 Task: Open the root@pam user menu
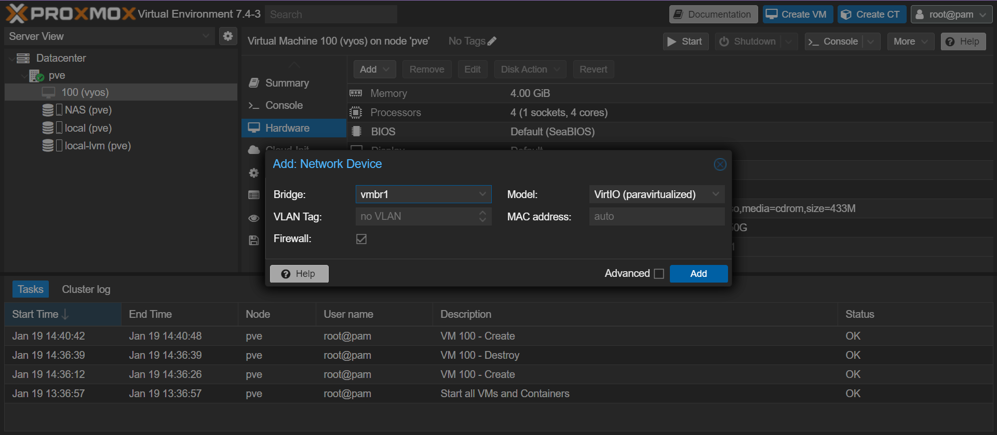coord(951,15)
